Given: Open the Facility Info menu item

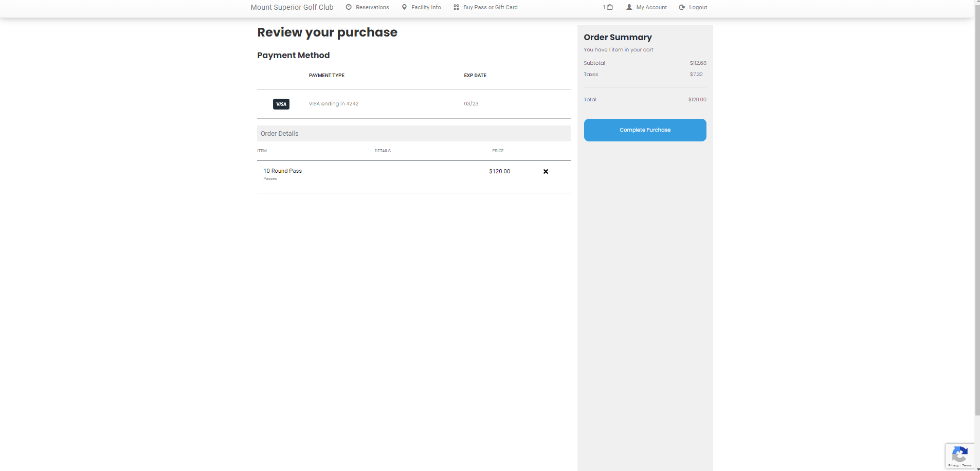Looking at the screenshot, I should tap(426, 7).
